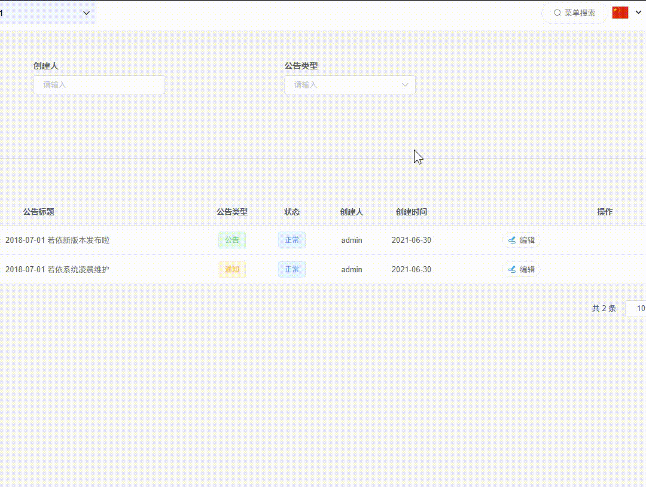The image size is (646, 487).
Task: Click the Chinese flag language icon
Action: click(x=620, y=13)
